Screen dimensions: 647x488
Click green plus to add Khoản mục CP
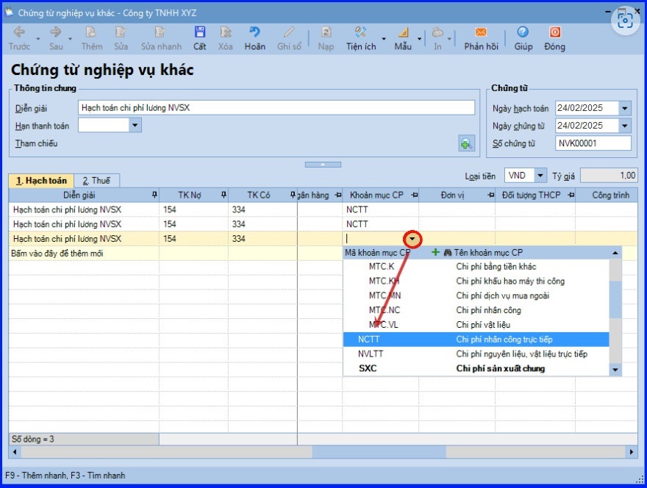pos(435,252)
